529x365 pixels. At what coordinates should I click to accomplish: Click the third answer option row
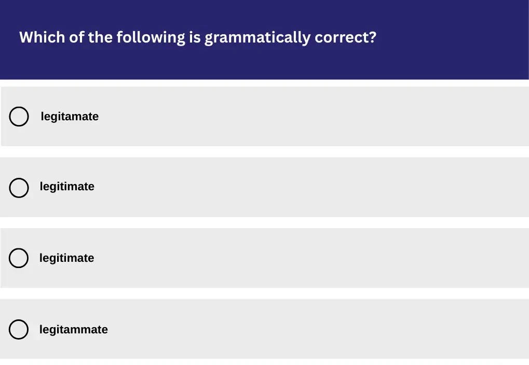(265, 258)
